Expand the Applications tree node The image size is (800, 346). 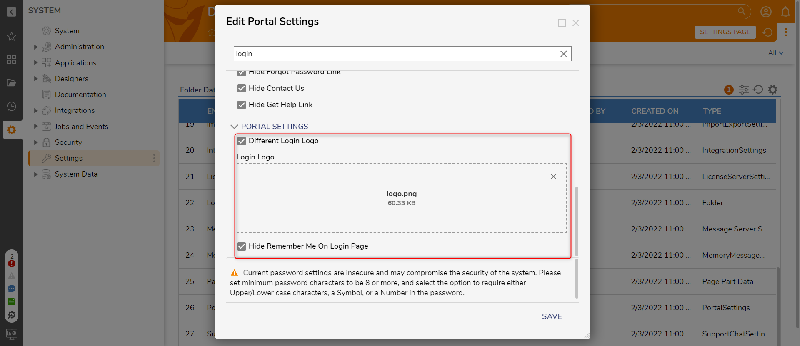36,62
